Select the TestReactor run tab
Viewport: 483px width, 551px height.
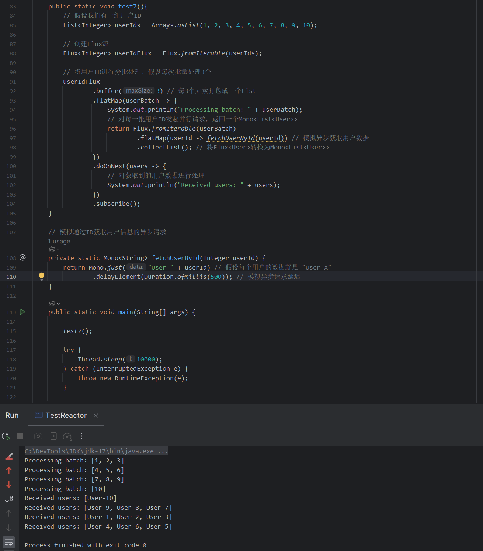(66, 415)
